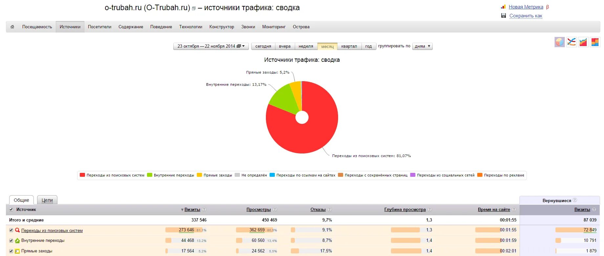Open Посещаемость menu

(37, 27)
